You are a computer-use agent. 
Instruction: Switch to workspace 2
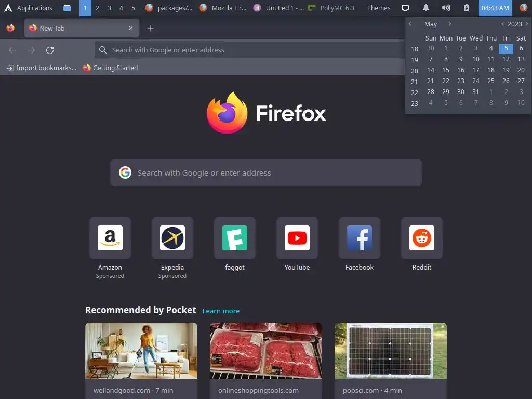coord(97,8)
